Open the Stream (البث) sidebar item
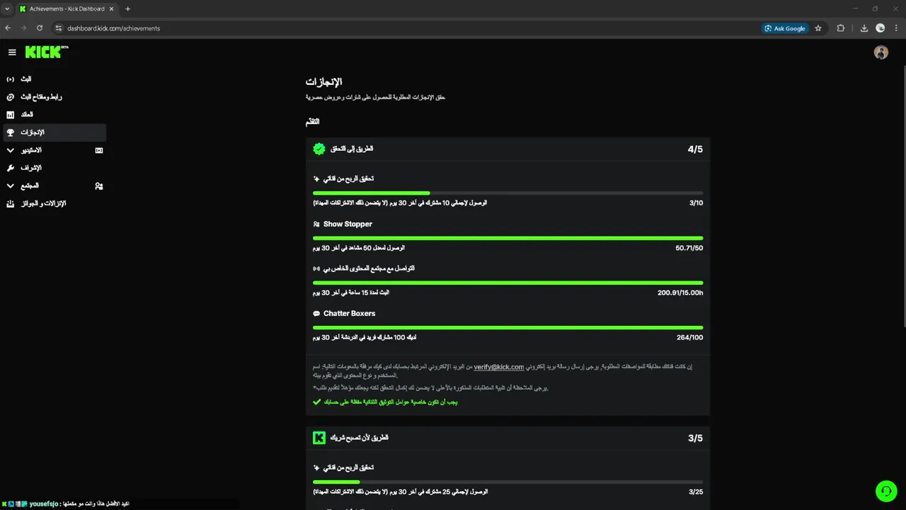This screenshot has height=510, width=906. 26,79
